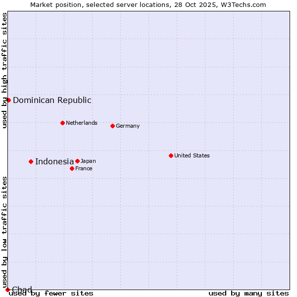
Task: Click the Dominican Republic red diamond marker
Action: click(8, 100)
